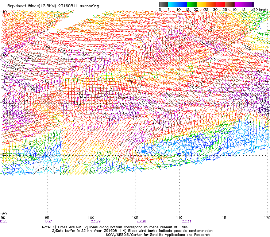Click the brown 35-40 knots legend swatch
Viewport: 270px width, 237px height.
pyautogui.click(x=230, y=4)
